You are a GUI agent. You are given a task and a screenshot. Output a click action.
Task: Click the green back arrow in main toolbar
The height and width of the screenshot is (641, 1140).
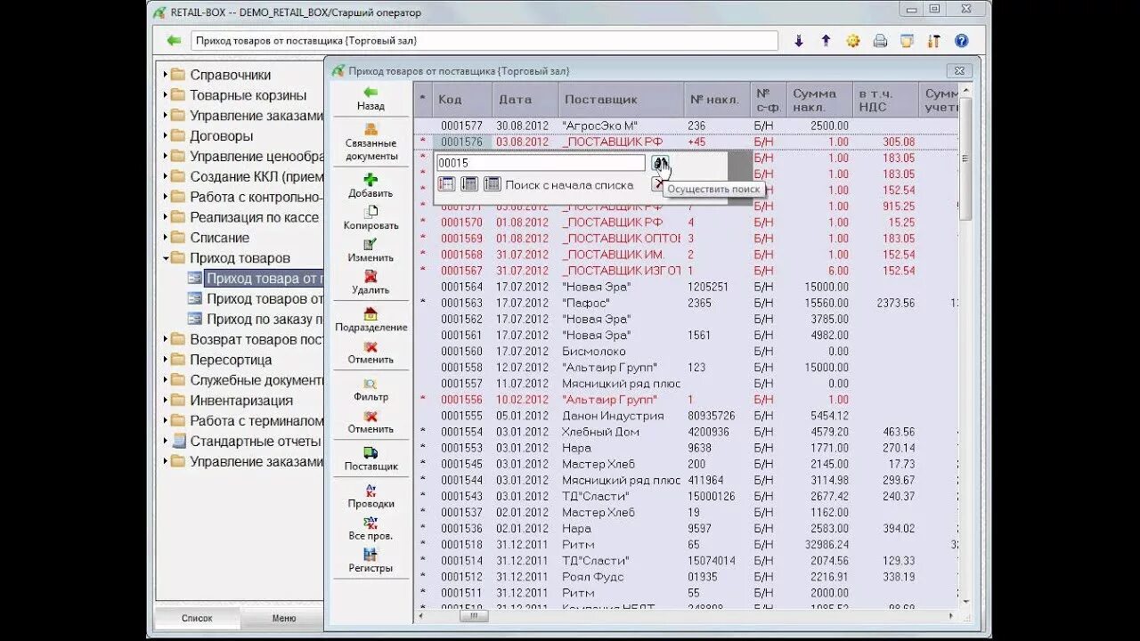click(x=174, y=41)
